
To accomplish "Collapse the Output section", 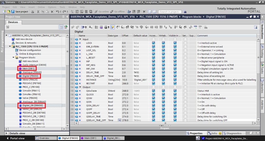I will [80, 87].
